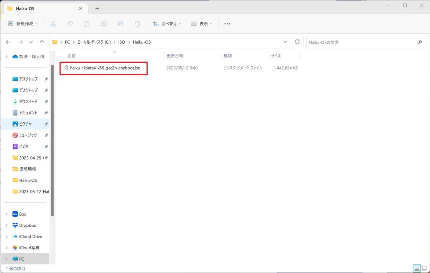
Task: Open second デスクトップ in quick access
Action: (x=28, y=90)
